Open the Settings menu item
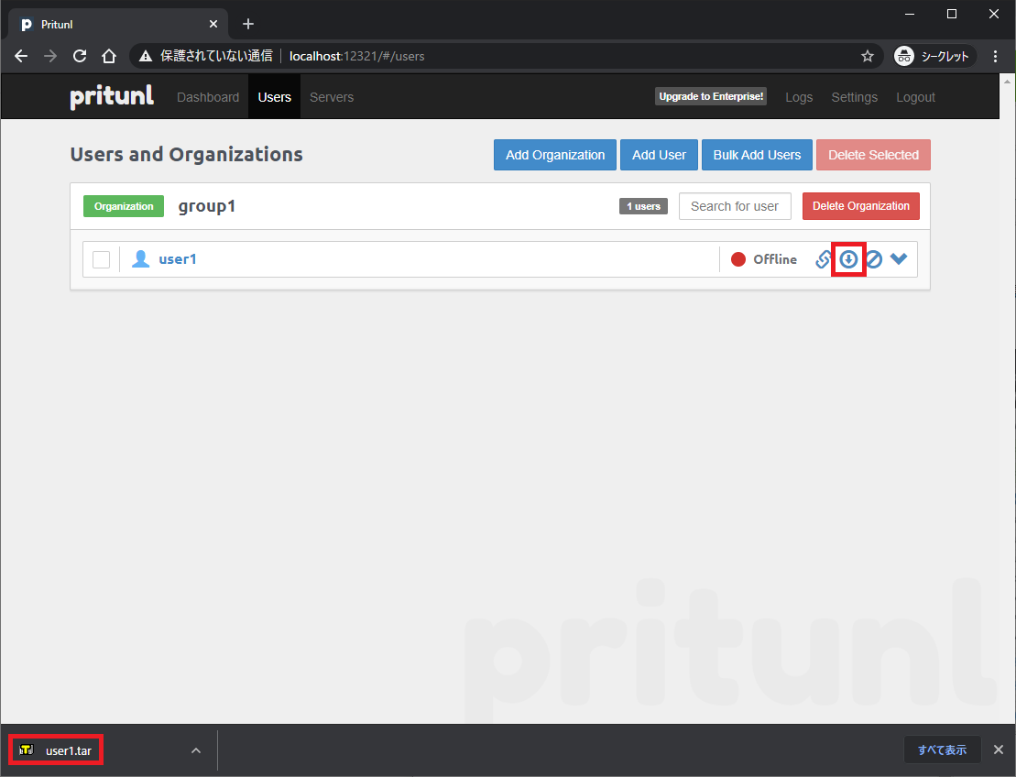This screenshot has height=777, width=1016. 855,97
